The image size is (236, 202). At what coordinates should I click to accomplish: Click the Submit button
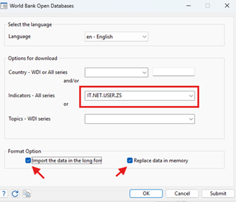218,194
